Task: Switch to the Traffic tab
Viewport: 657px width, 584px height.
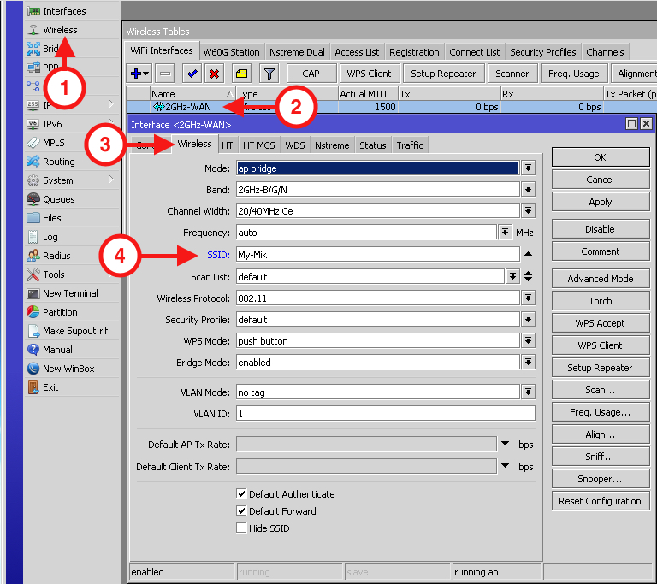Action: pyautogui.click(x=410, y=145)
